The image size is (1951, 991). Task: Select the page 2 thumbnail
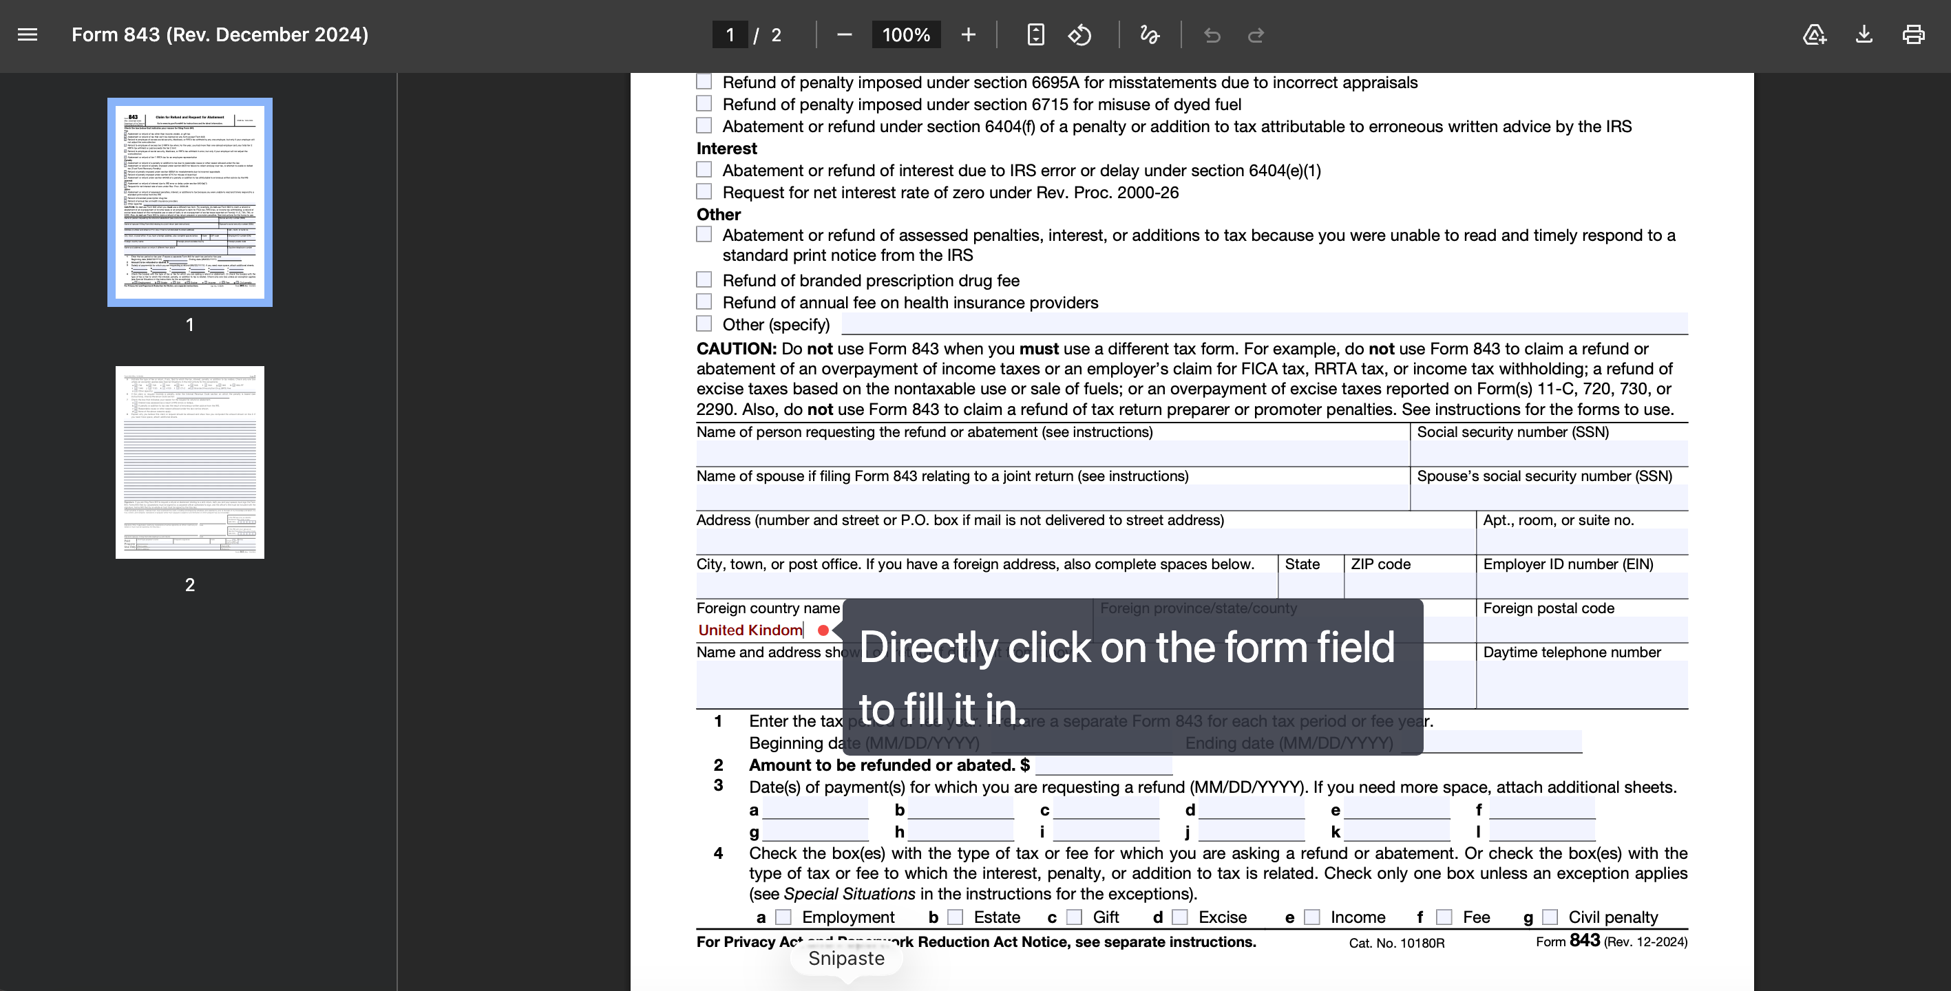190,462
